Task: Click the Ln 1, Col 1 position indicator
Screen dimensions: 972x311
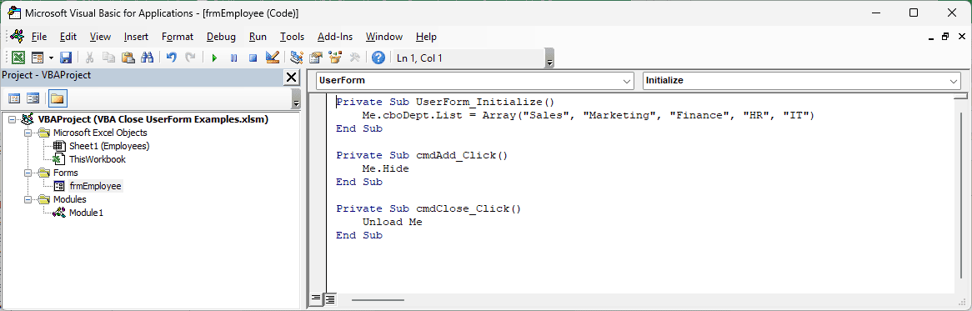Action: [x=419, y=58]
